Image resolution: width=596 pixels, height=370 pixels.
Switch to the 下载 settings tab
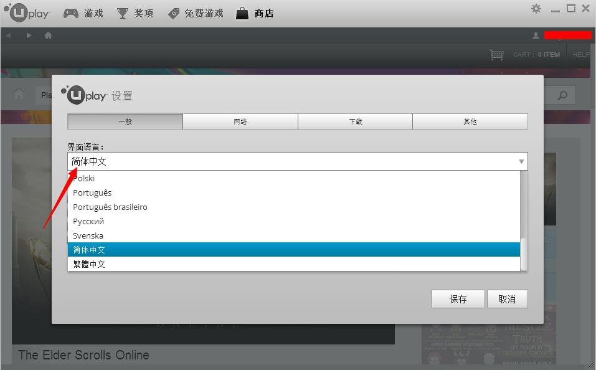point(356,121)
